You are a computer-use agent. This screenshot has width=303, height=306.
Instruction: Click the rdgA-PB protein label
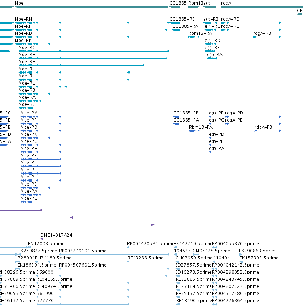pos(263,127)
